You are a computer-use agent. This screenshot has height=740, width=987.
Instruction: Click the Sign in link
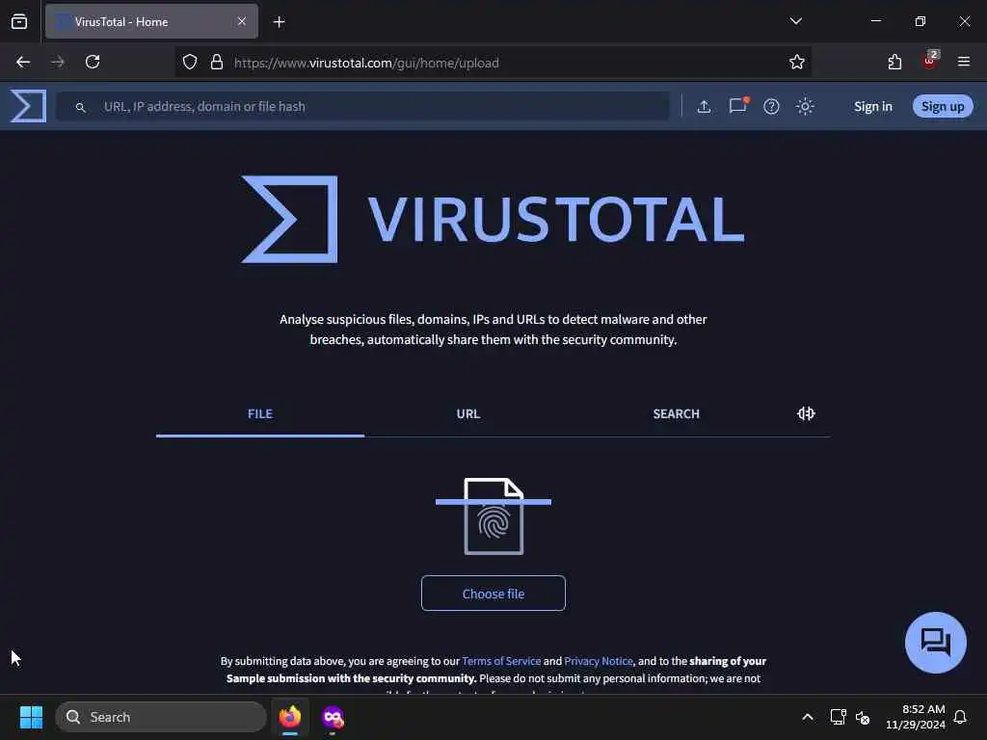click(x=872, y=106)
